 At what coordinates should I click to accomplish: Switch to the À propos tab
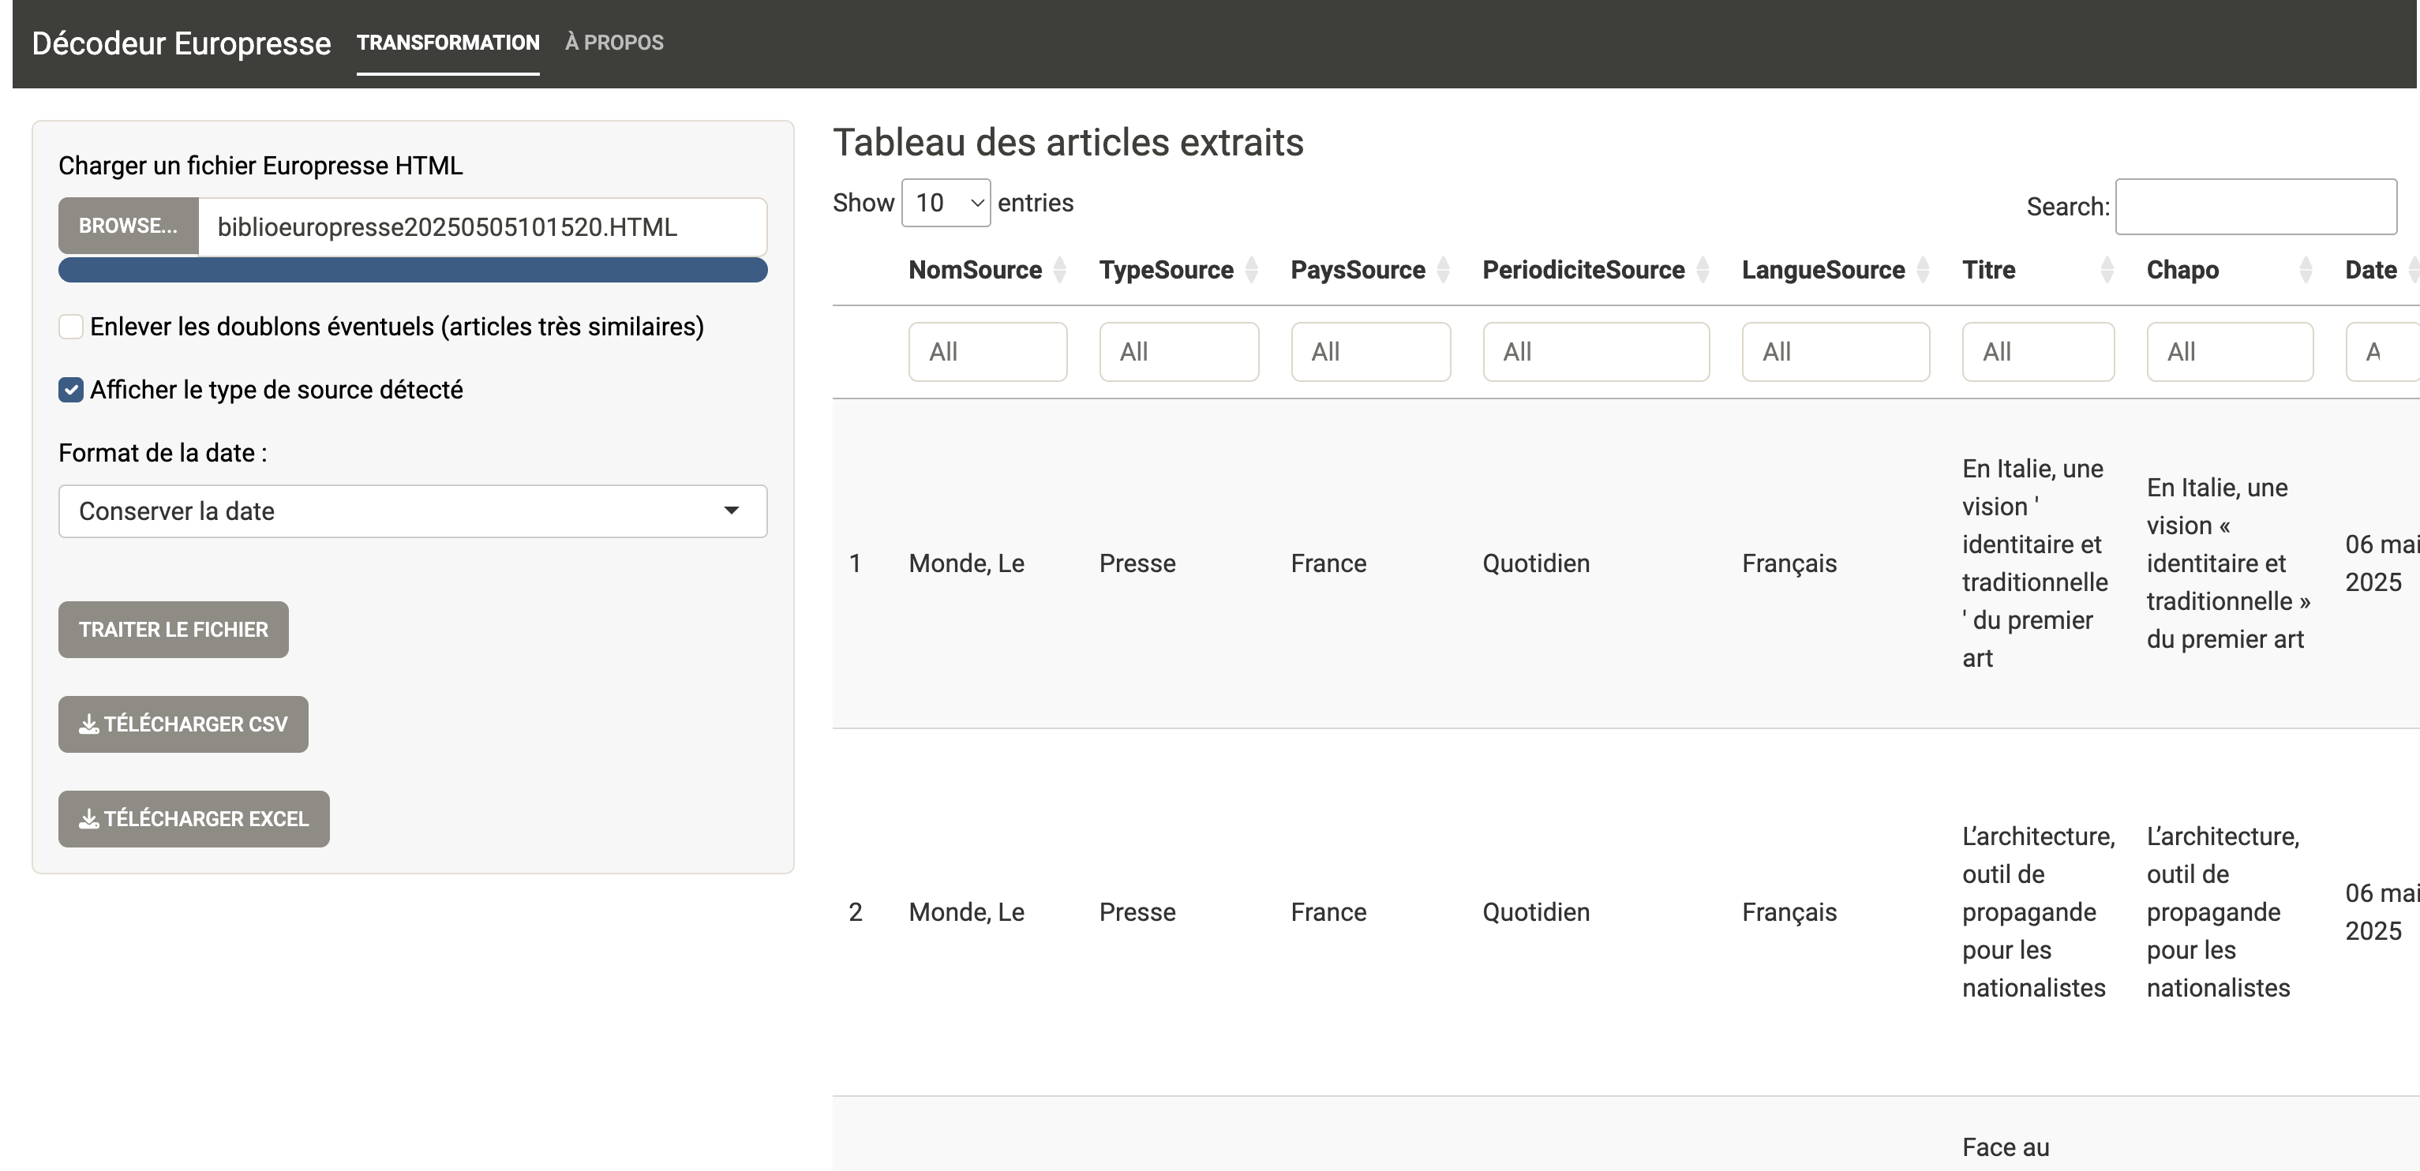coord(613,43)
